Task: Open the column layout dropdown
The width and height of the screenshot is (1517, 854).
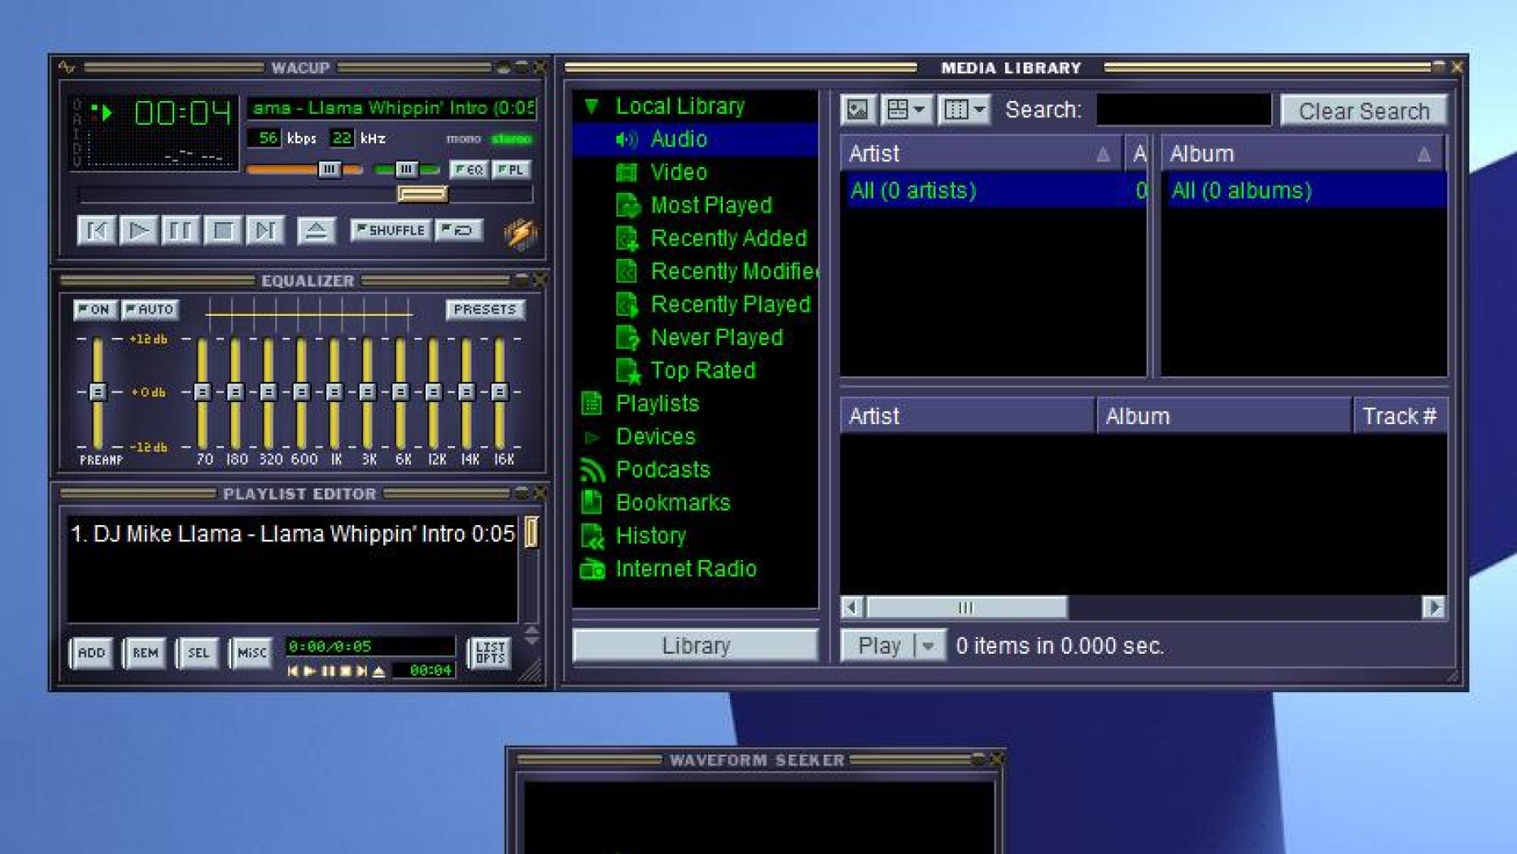Action: 964,109
